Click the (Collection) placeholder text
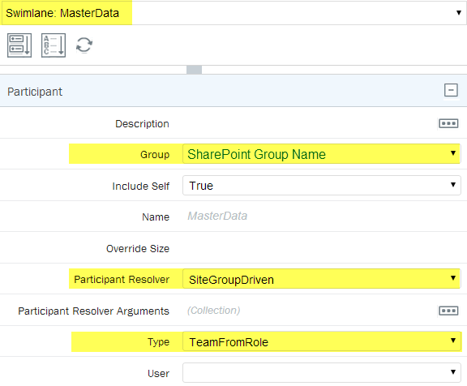 213,311
